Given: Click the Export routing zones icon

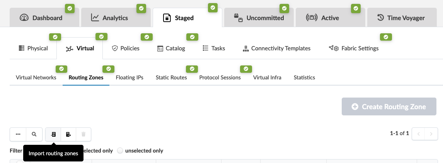Looking at the screenshot, I should (x=68, y=134).
